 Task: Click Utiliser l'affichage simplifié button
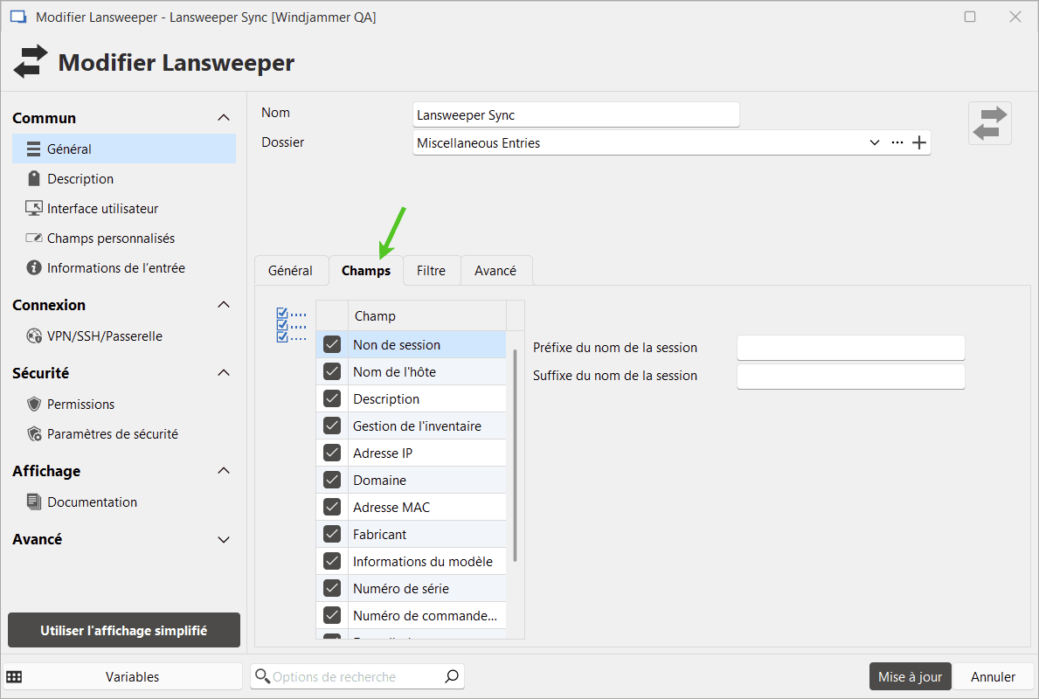tap(124, 630)
